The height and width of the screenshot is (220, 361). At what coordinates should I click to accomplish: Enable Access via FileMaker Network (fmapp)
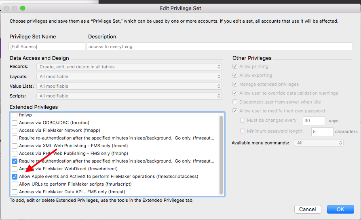click(x=15, y=130)
